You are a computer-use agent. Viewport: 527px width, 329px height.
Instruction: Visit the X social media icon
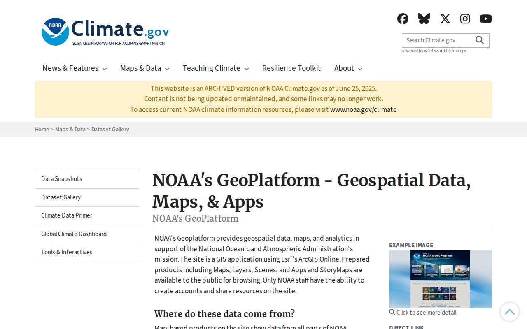[445, 19]
